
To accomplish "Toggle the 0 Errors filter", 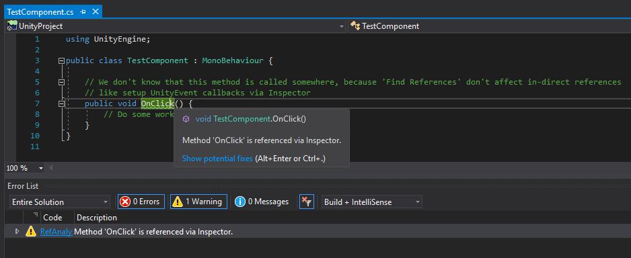I will pos(141,202).
